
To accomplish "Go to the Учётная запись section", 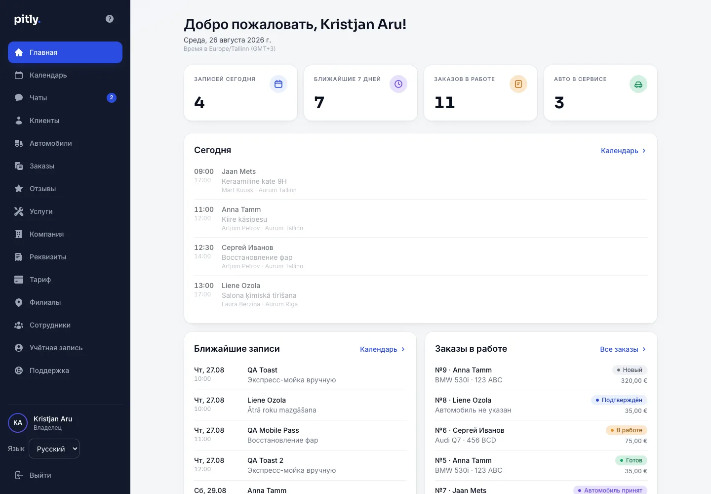I will pyautogui.click(x=65, y=348).
